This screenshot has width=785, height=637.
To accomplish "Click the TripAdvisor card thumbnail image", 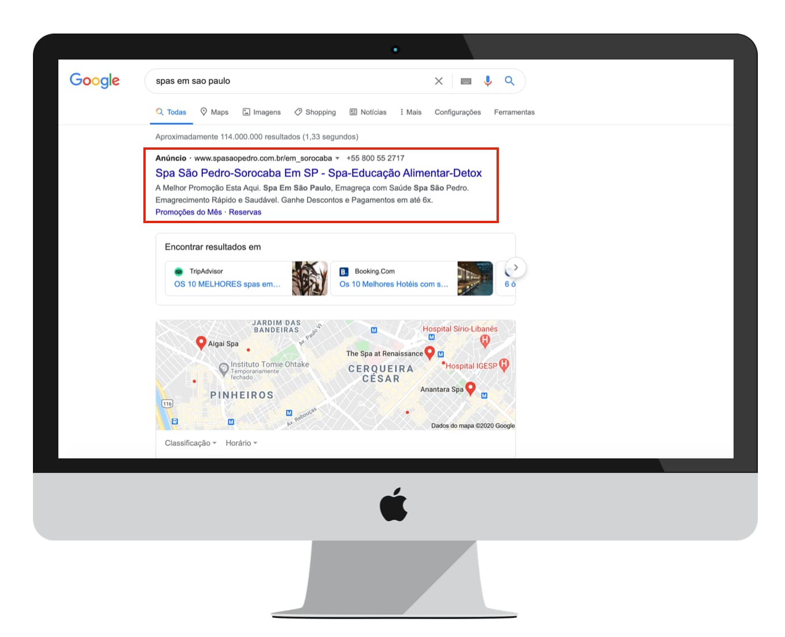I will pos(310,278).
